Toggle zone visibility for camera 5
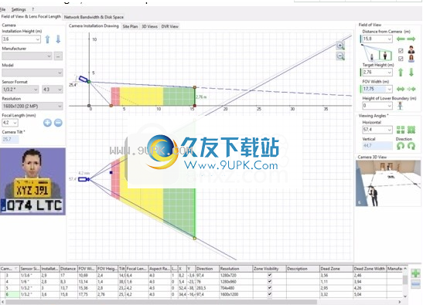The height and width of the screenshot is (305, 430). [x=270, y=288]
